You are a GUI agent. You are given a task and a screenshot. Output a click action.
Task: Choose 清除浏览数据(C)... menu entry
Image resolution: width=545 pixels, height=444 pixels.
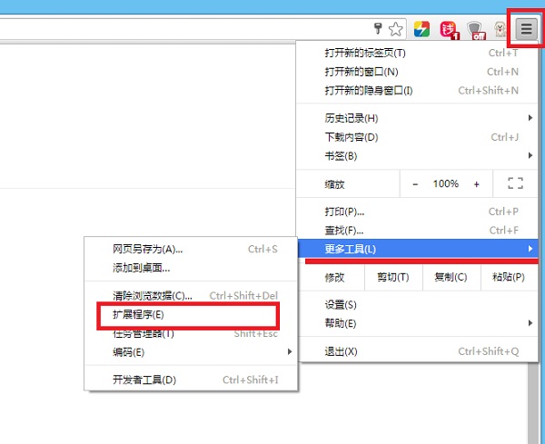153,295
